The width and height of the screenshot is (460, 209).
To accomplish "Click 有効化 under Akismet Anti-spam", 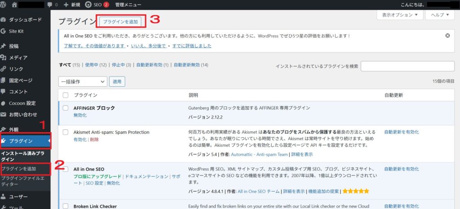I will pos(80,140).
